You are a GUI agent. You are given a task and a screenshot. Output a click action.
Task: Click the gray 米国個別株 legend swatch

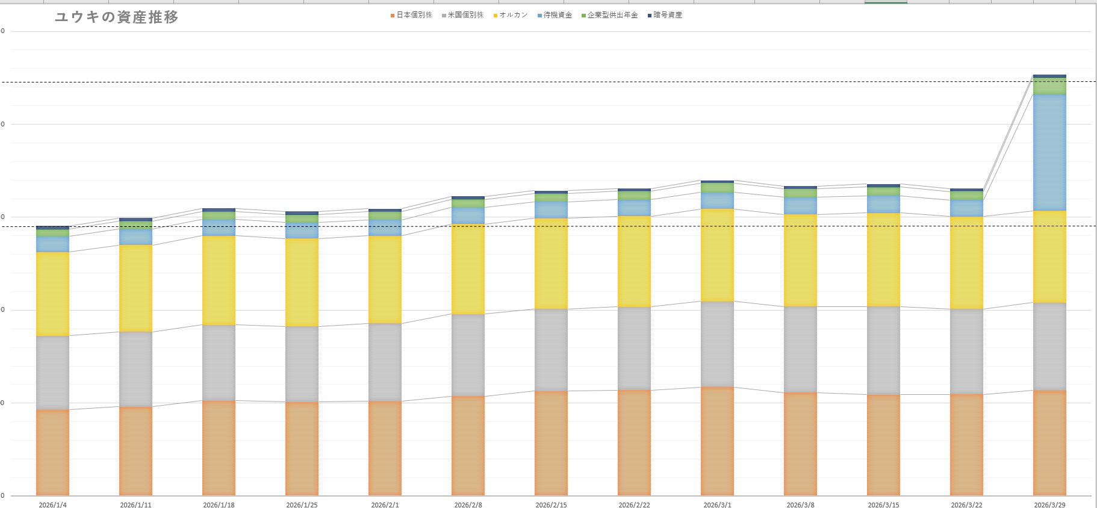coord(444,16)
